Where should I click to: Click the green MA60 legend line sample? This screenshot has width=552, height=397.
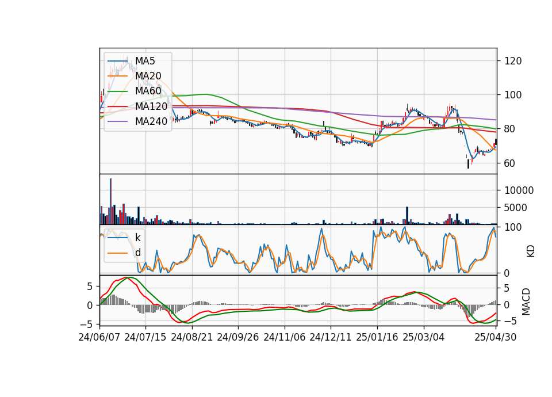point(117,91)
